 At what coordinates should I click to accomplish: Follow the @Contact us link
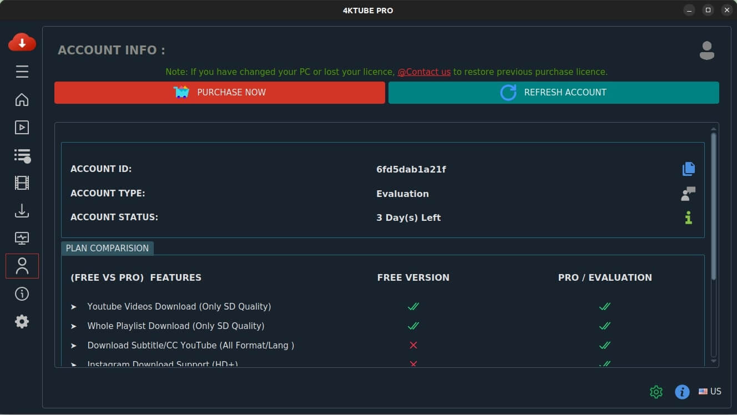pyautogui.click(x=424, y=72)
